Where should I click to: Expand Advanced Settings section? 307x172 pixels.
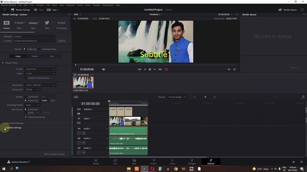tap(14, 123)
